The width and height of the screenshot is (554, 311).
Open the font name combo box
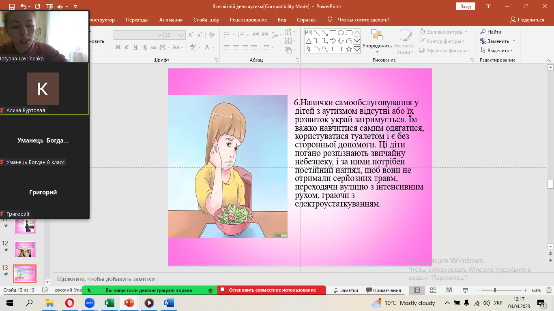tap(138, 35)
